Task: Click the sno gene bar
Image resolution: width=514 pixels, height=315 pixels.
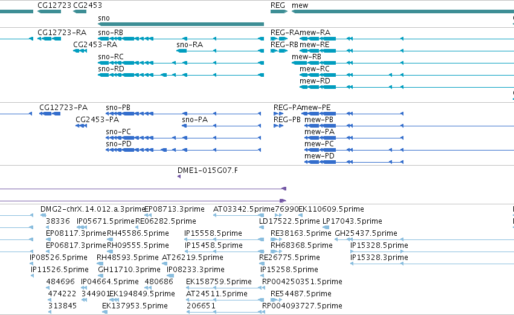Action: (x=181, y=24)
